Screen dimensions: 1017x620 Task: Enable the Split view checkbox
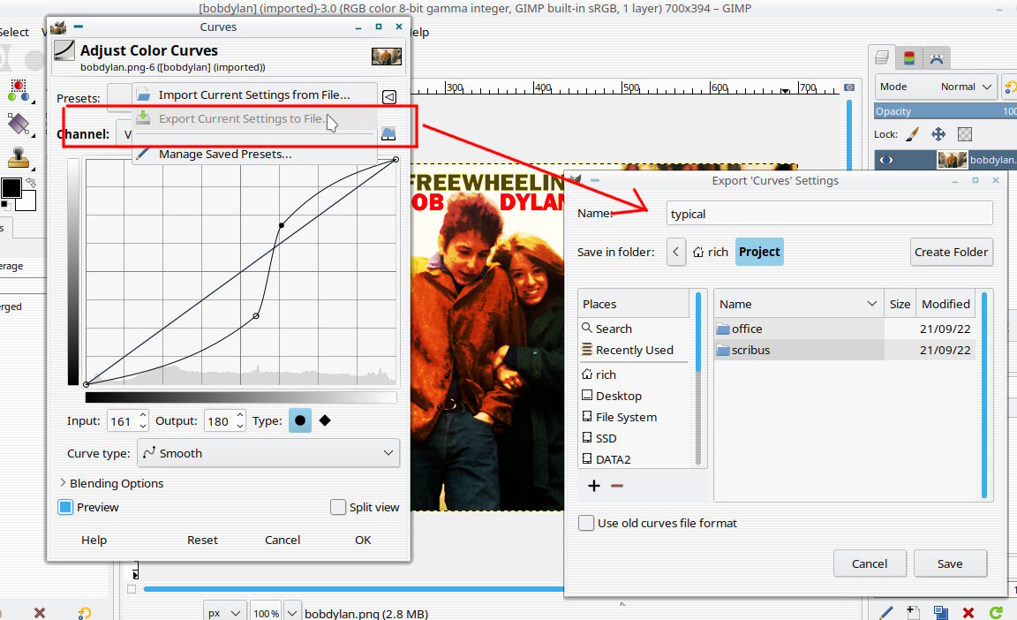[x=338, y=507]
